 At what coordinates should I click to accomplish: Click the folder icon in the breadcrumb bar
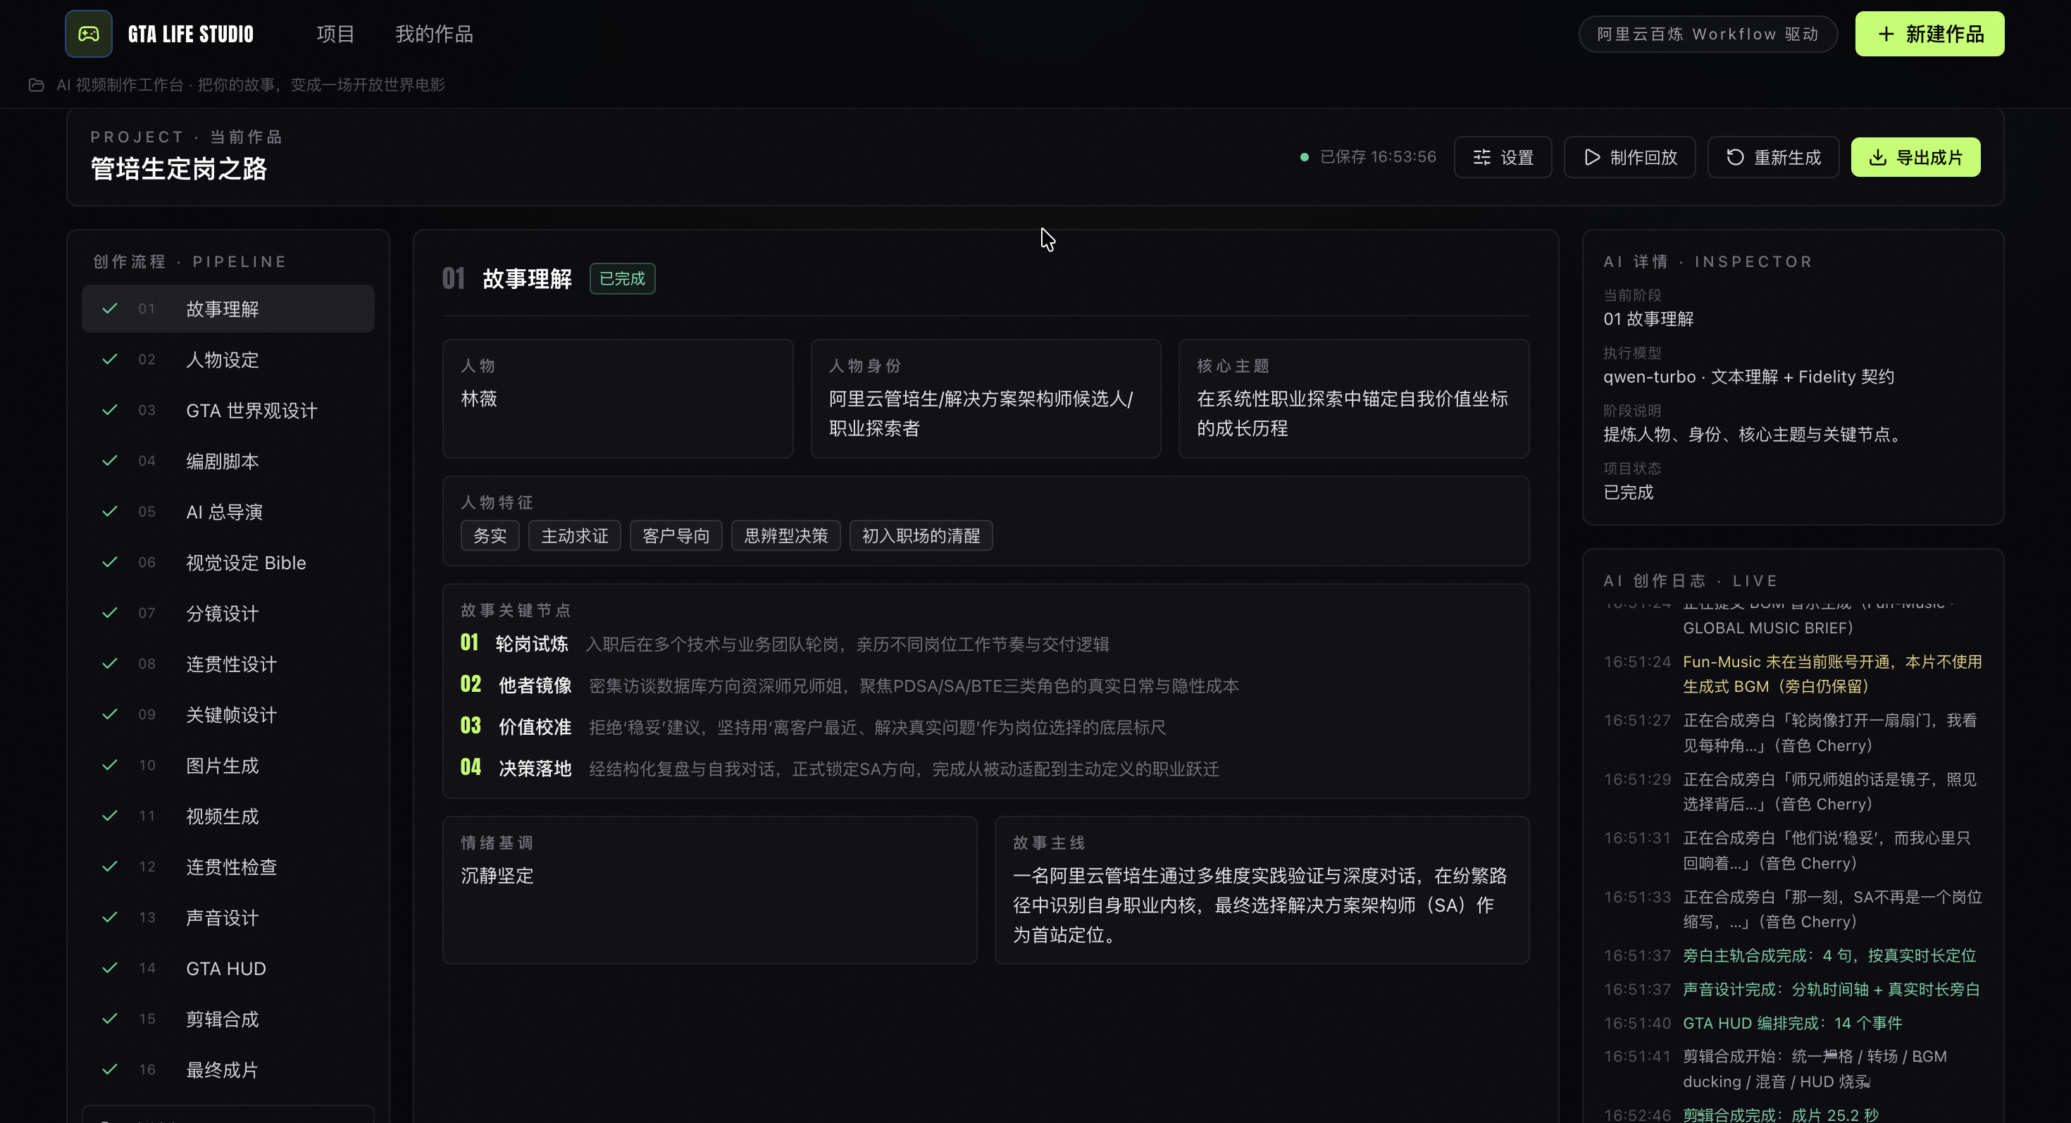point(36,85)
